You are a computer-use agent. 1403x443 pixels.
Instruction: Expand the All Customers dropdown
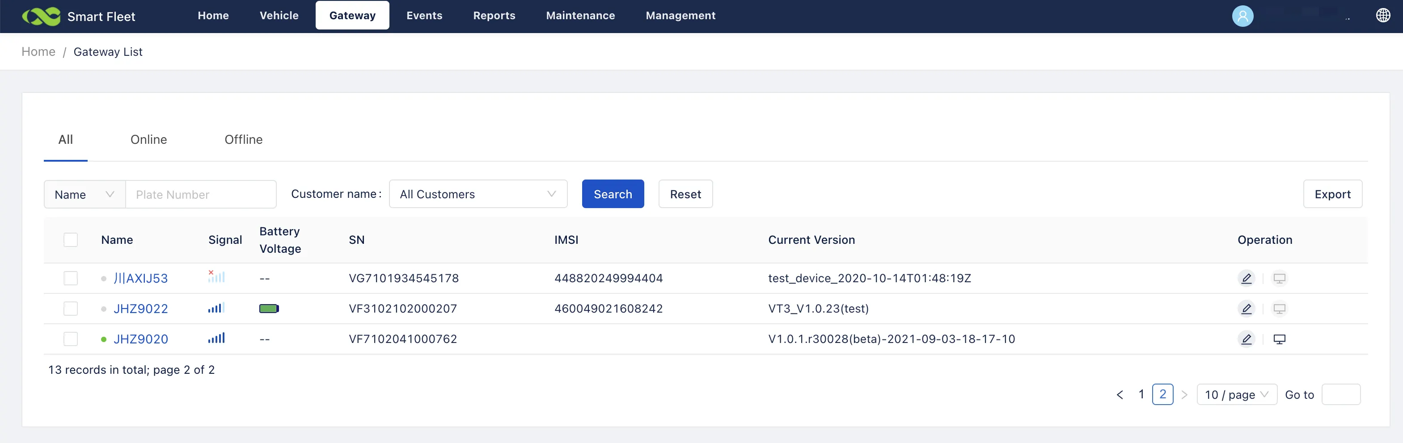coord(478,194)
